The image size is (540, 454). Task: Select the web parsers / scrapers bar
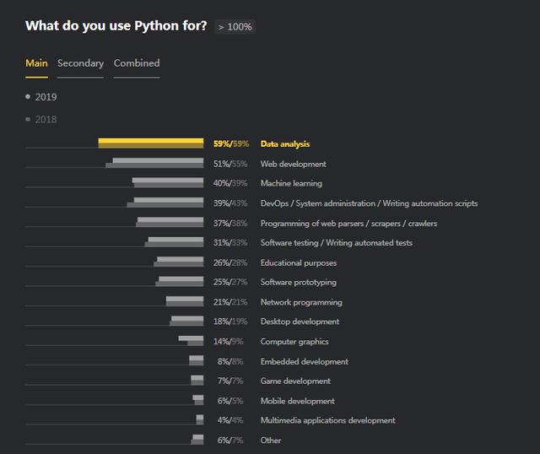(x=170, y=222)
